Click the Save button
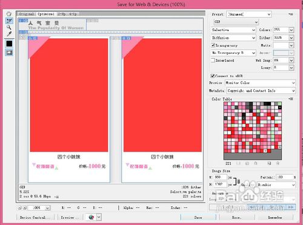Viewport: 303px width, 225px height. point(198,218)
